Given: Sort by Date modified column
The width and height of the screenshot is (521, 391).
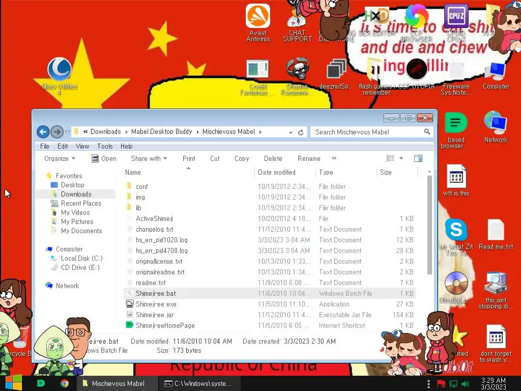Looking at the screenshot, I should point(285,172).
